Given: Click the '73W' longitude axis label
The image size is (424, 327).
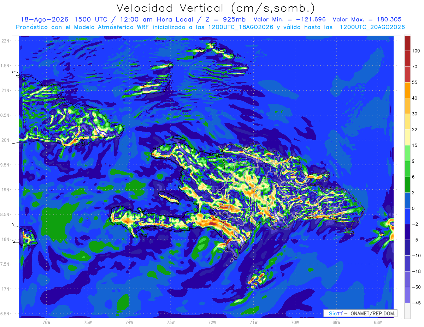Looking at the screenshot, I should point(171,322).
